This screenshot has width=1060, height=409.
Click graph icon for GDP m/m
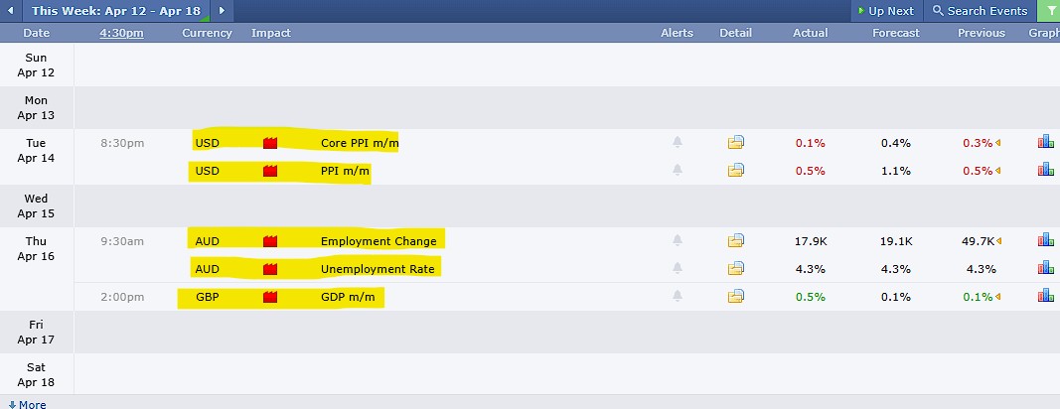[x=1045, y=296]
